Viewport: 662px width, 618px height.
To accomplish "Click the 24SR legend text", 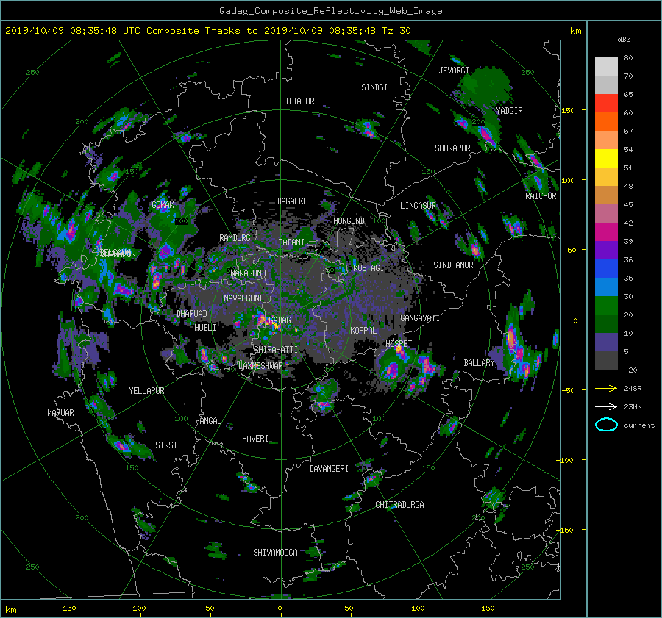I will [x=633, y=389].
